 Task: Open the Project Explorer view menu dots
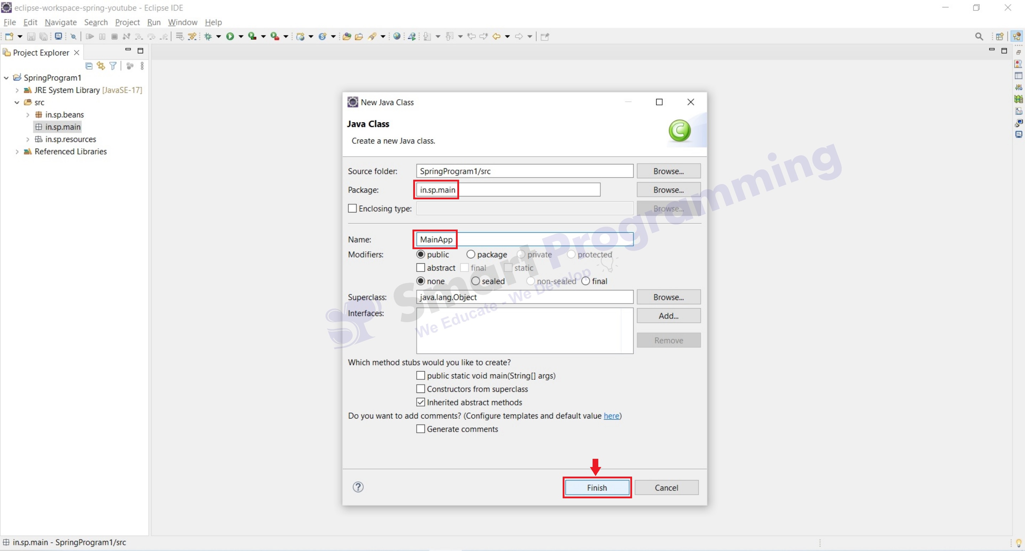(142, 66)
